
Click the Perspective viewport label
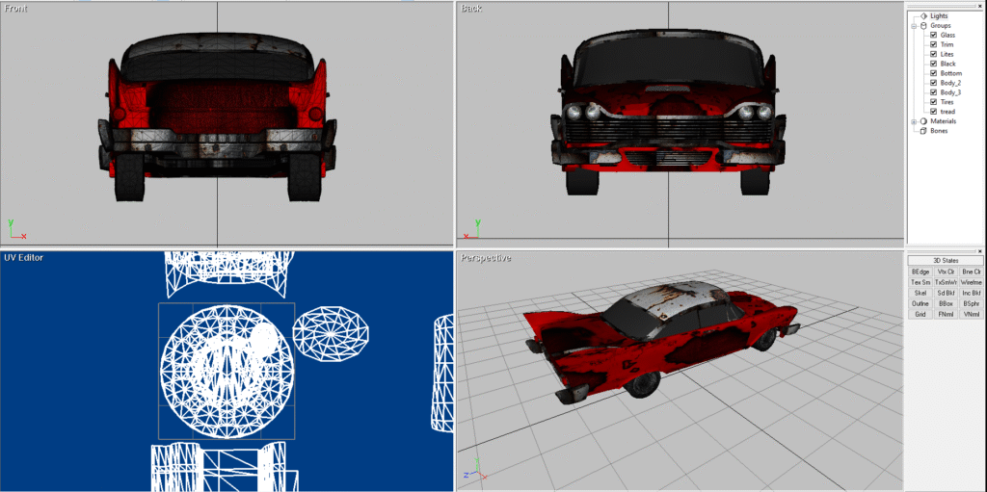tap(486, 258)
